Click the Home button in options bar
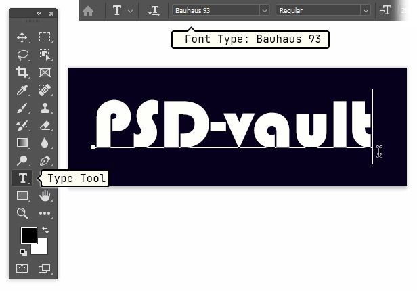 click(x=89, y=10)
